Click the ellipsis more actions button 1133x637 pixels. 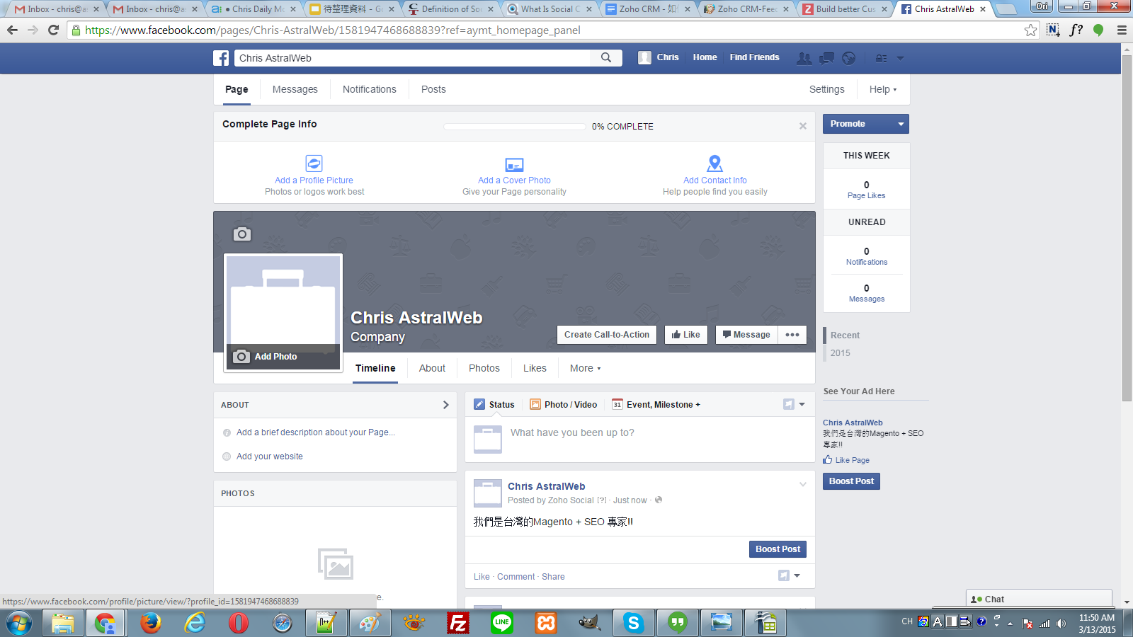792,335
